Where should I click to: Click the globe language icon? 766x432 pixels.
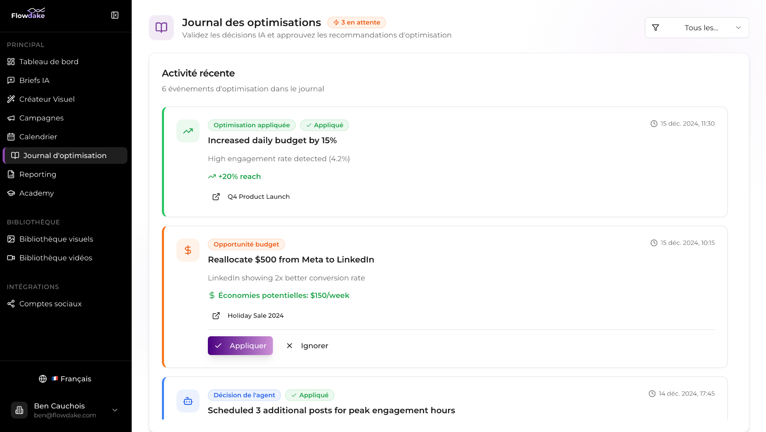point(43,379)
